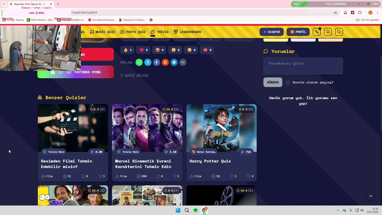This screenshot has width=382, height=215.
Task: Switch to the Trivia section
Action: click(159, 32)
